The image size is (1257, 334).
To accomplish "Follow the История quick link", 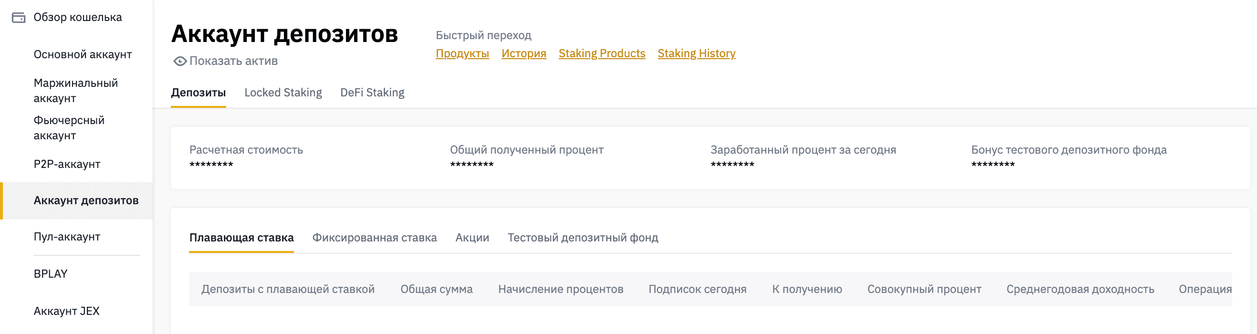I will coord(524,53).
